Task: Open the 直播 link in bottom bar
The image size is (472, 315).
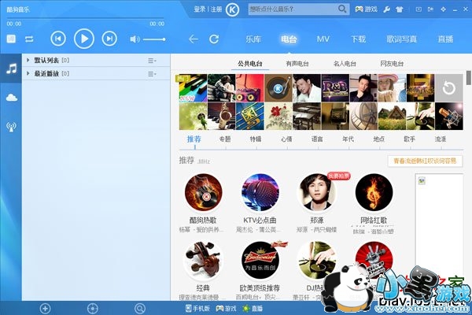Action: pos(253,309)
